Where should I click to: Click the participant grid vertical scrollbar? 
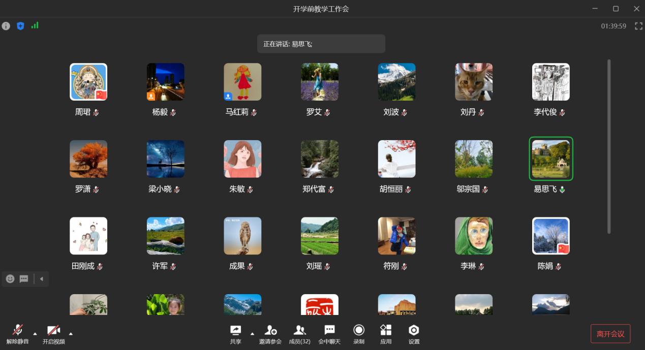pyautogui.click(x=609, y=146)
